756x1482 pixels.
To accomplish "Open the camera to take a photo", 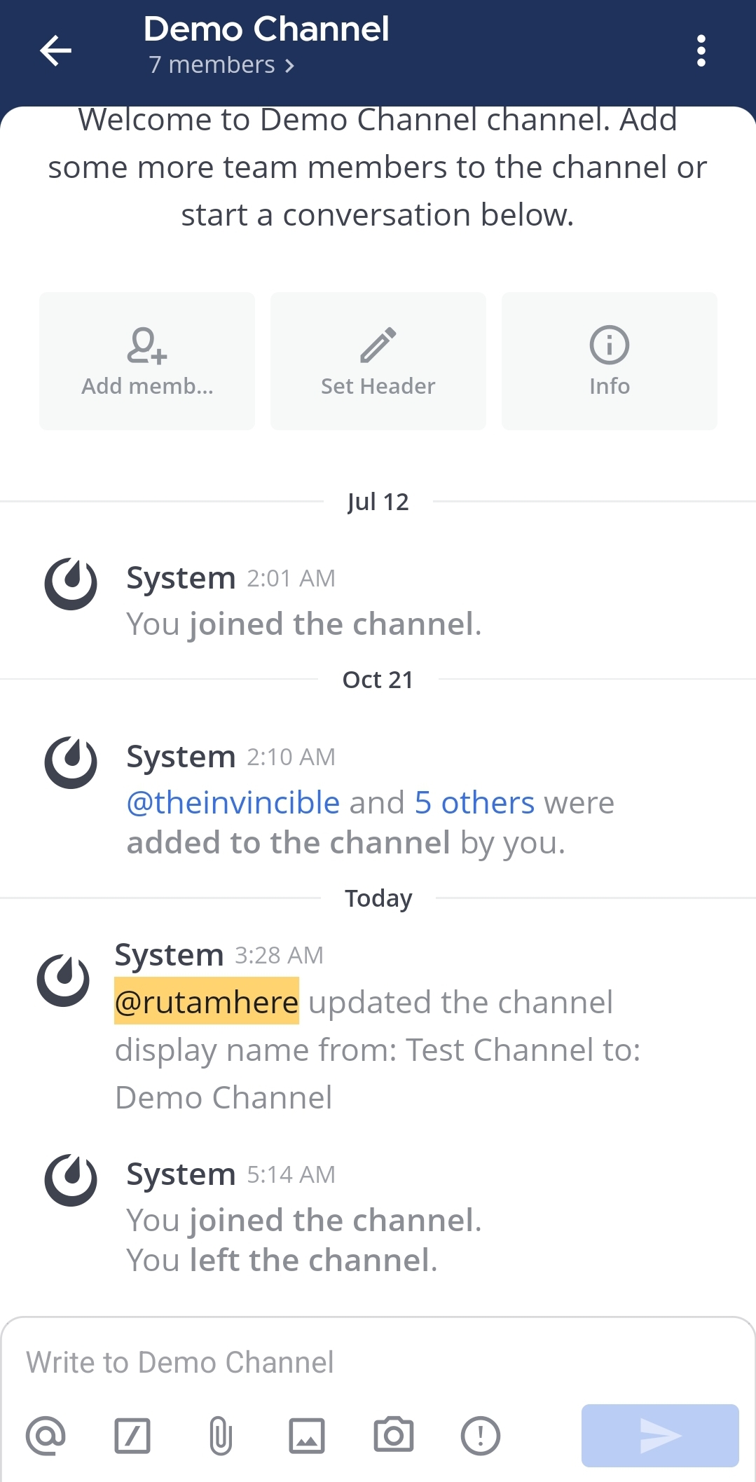I will tap(394, 1436).
